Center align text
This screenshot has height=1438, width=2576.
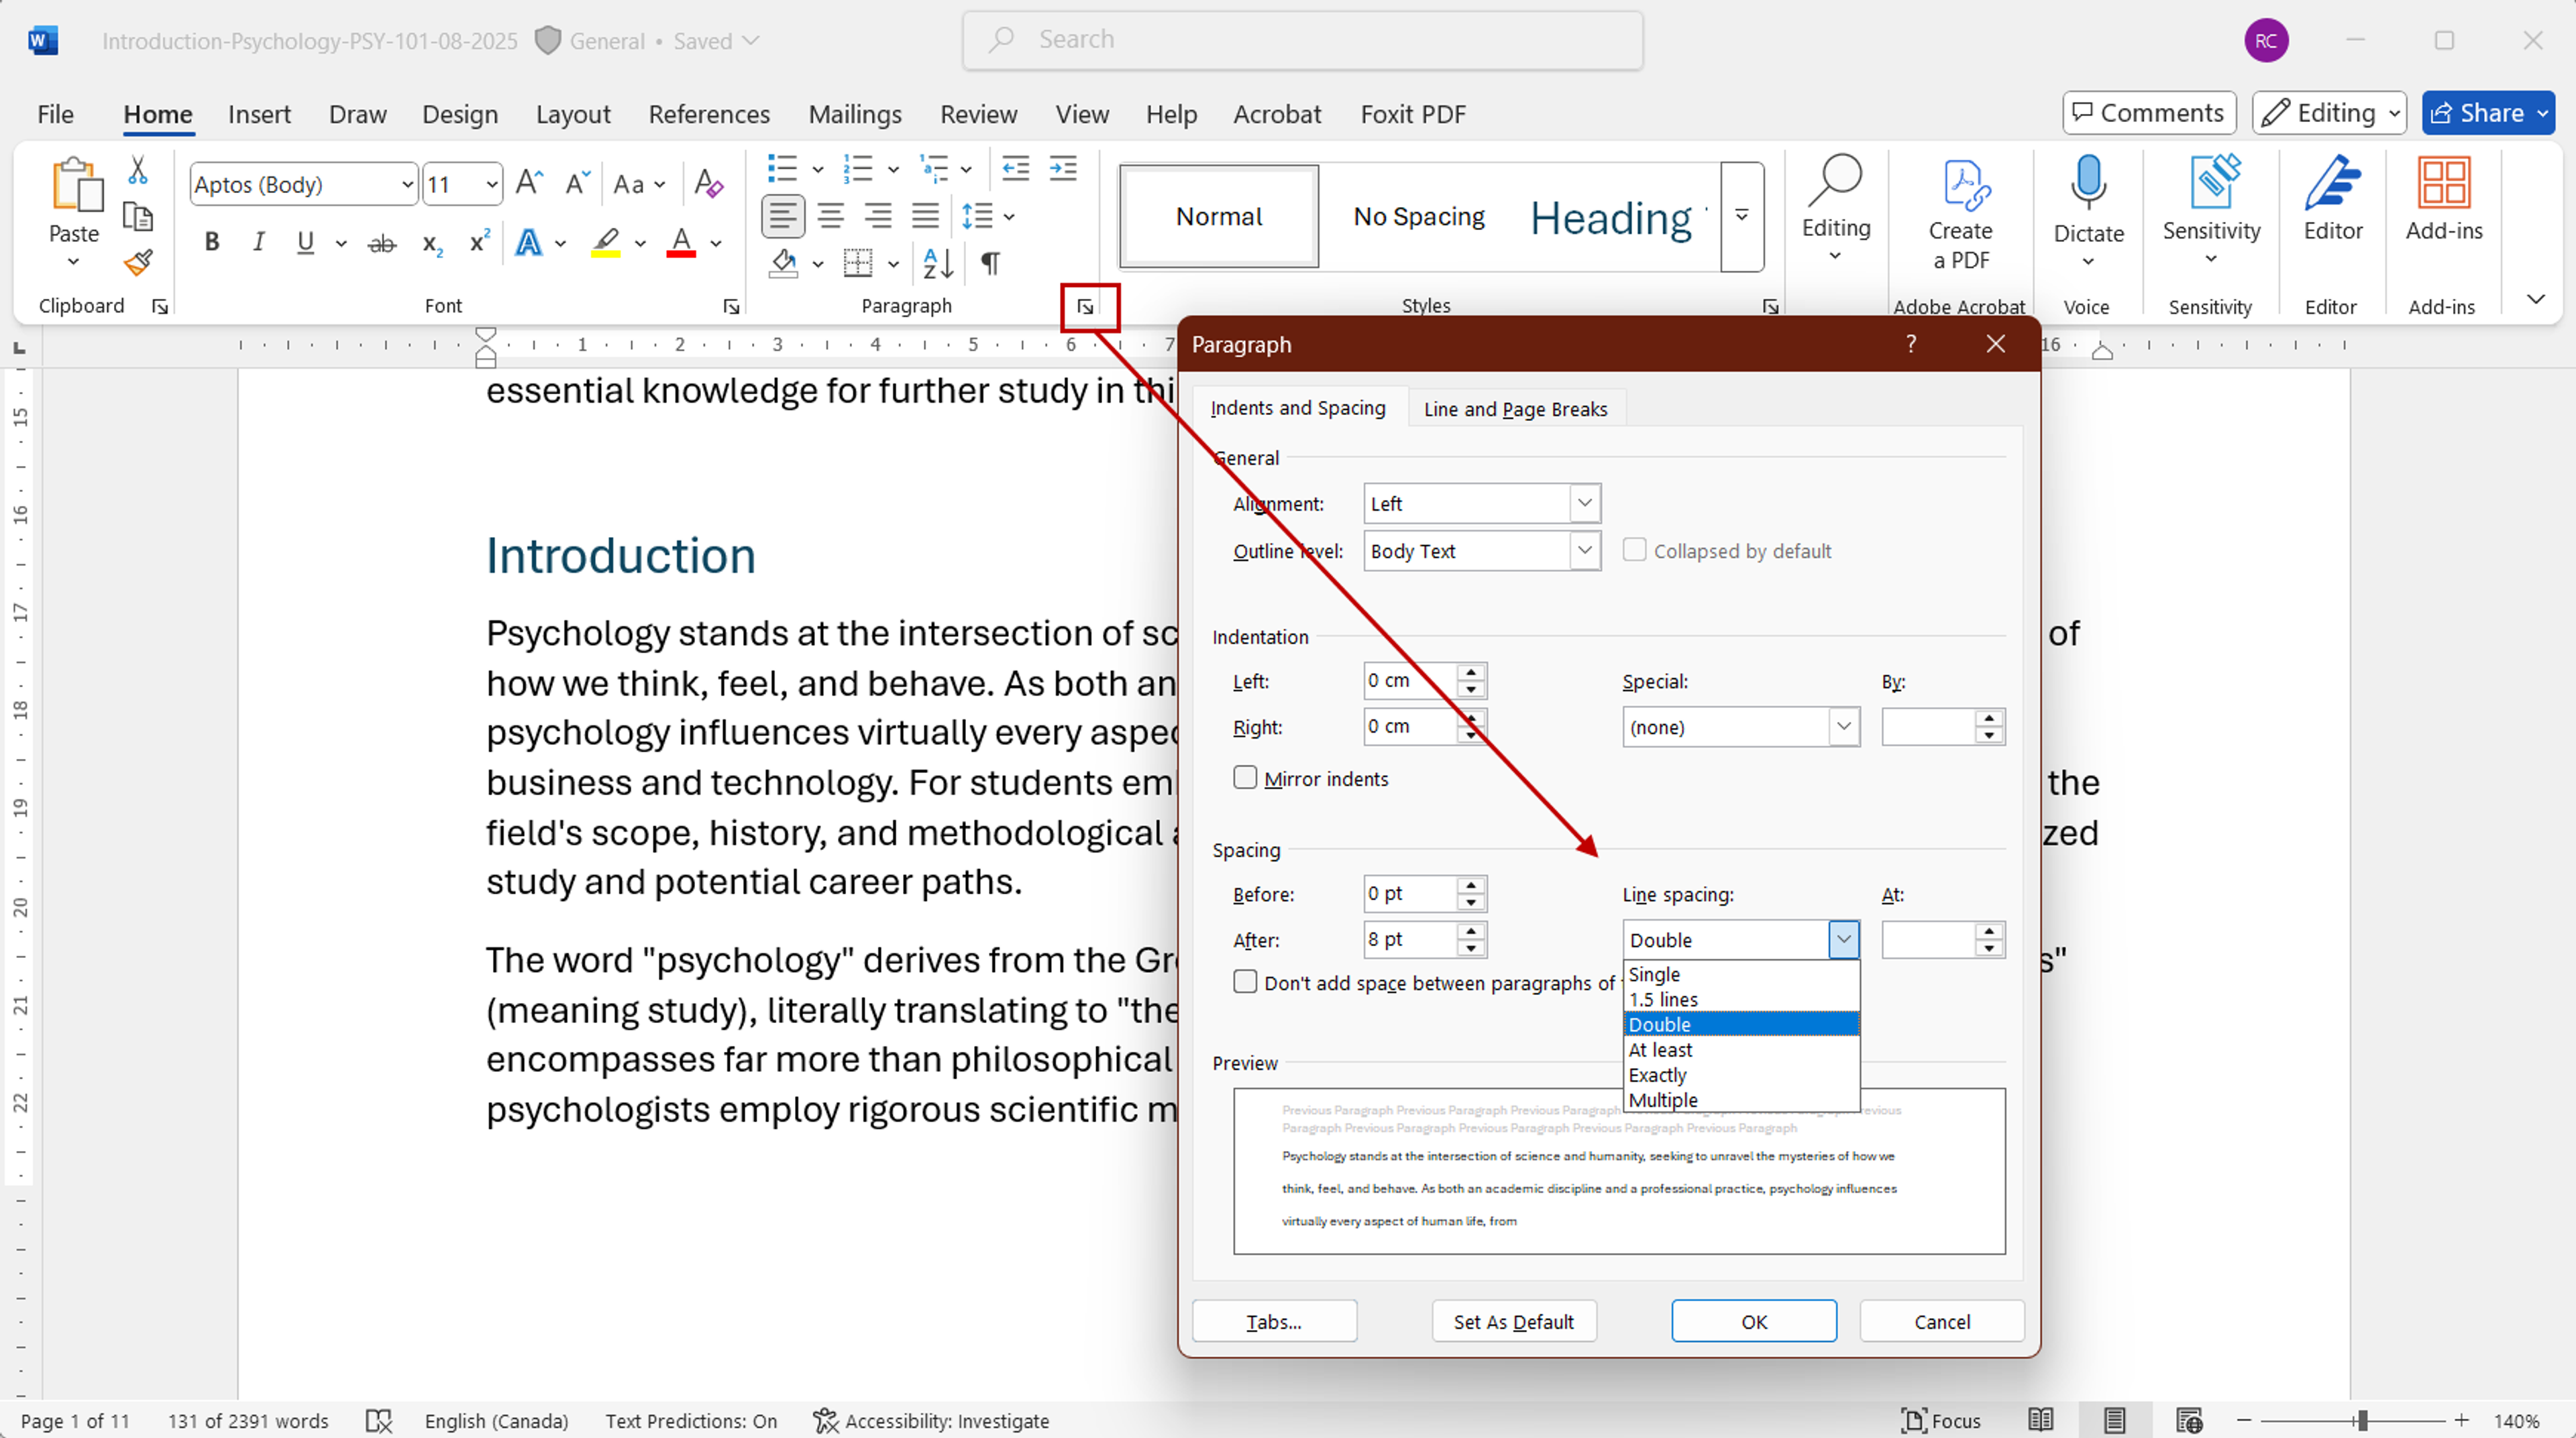pos(830,216)
